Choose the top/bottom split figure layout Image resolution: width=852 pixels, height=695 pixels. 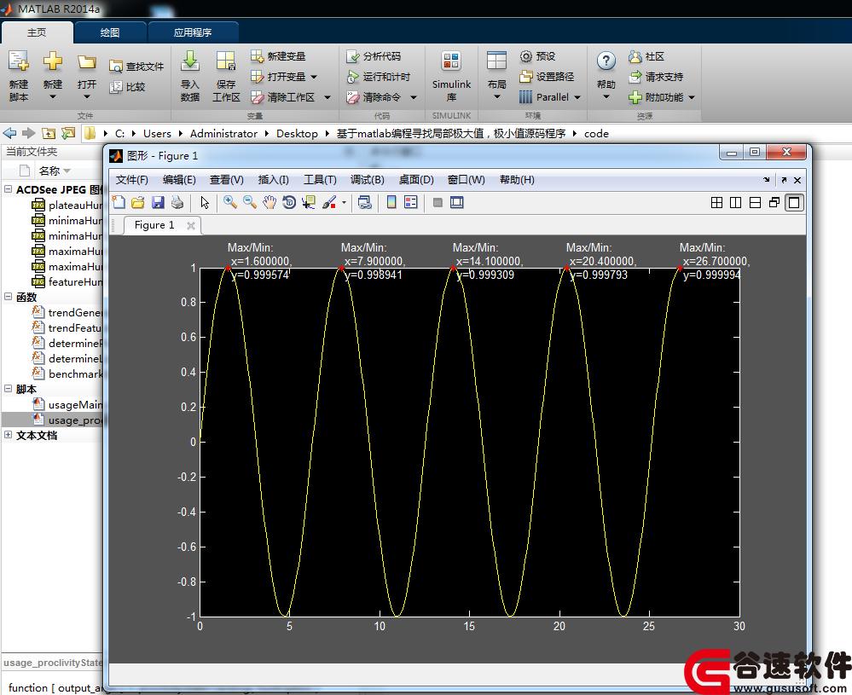point(756,203)
